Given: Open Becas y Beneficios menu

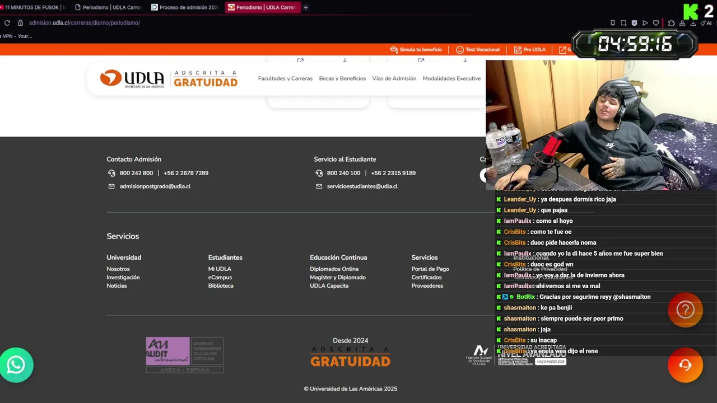Looking at the screenshot, I should click(342, 78).
